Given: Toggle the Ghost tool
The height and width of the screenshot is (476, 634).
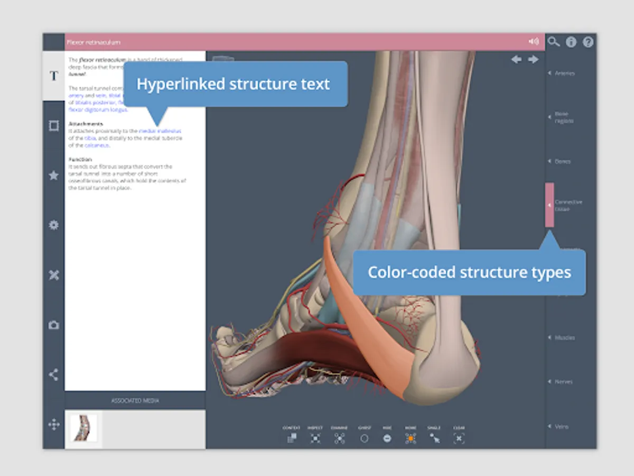Looking at the screenshot, I should pos(364,435).
